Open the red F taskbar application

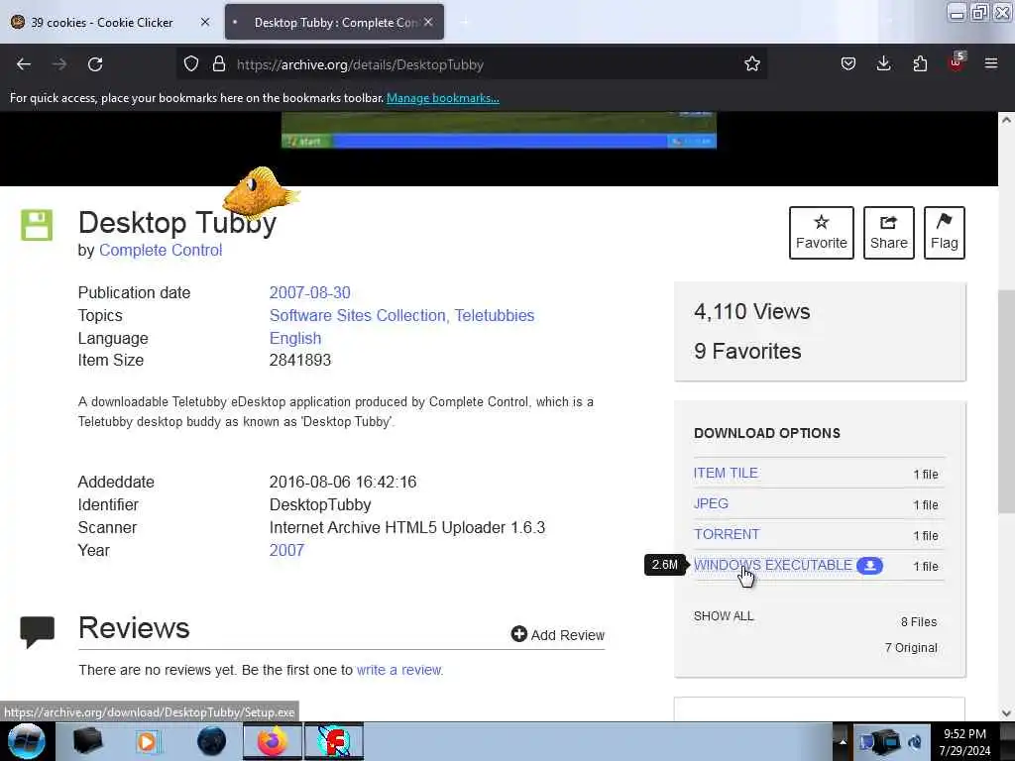(x=335, y=741)
